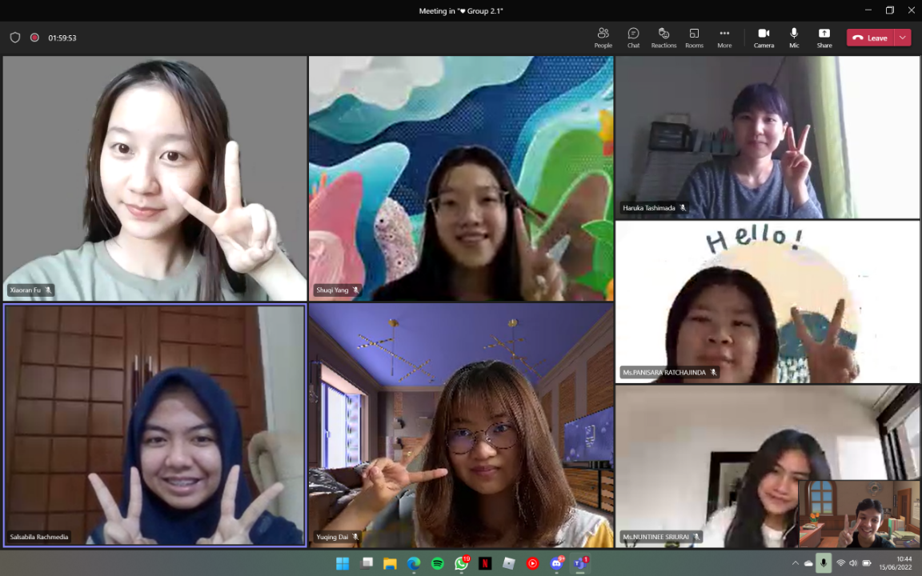Viewport: 922px width, 576px height.
Task: Open the taskbar clock and date
Action: [x=904, y=563]
